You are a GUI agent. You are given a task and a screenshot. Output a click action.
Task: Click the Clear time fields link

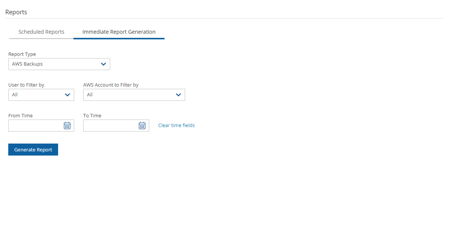(x=177, y=126)
